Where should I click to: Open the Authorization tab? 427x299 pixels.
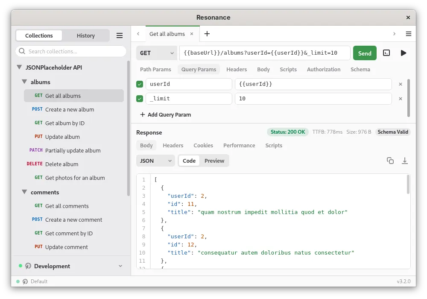click(x=324, y=70)
